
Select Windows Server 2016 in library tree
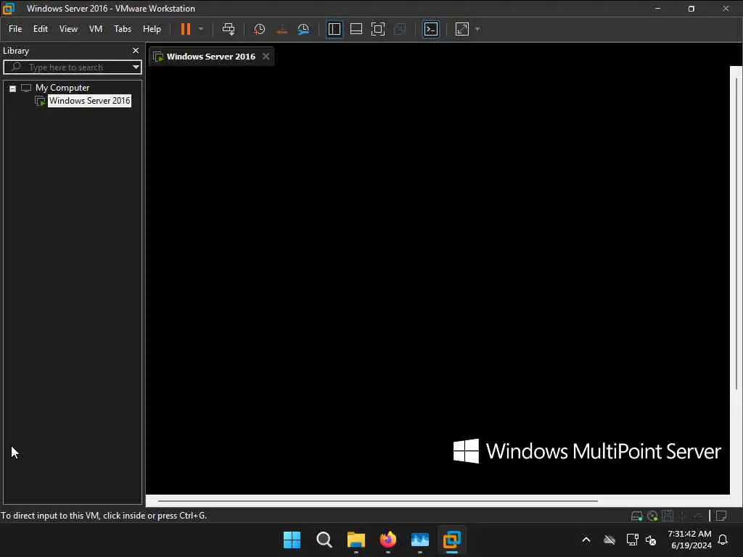89,100
